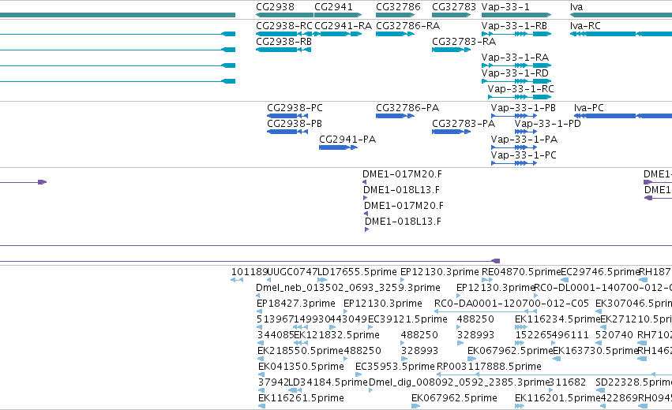The height and width of the screenshot is (410, 672).
Task: Click the CG32786-PA protein label
Action: [x=407, y=108]
